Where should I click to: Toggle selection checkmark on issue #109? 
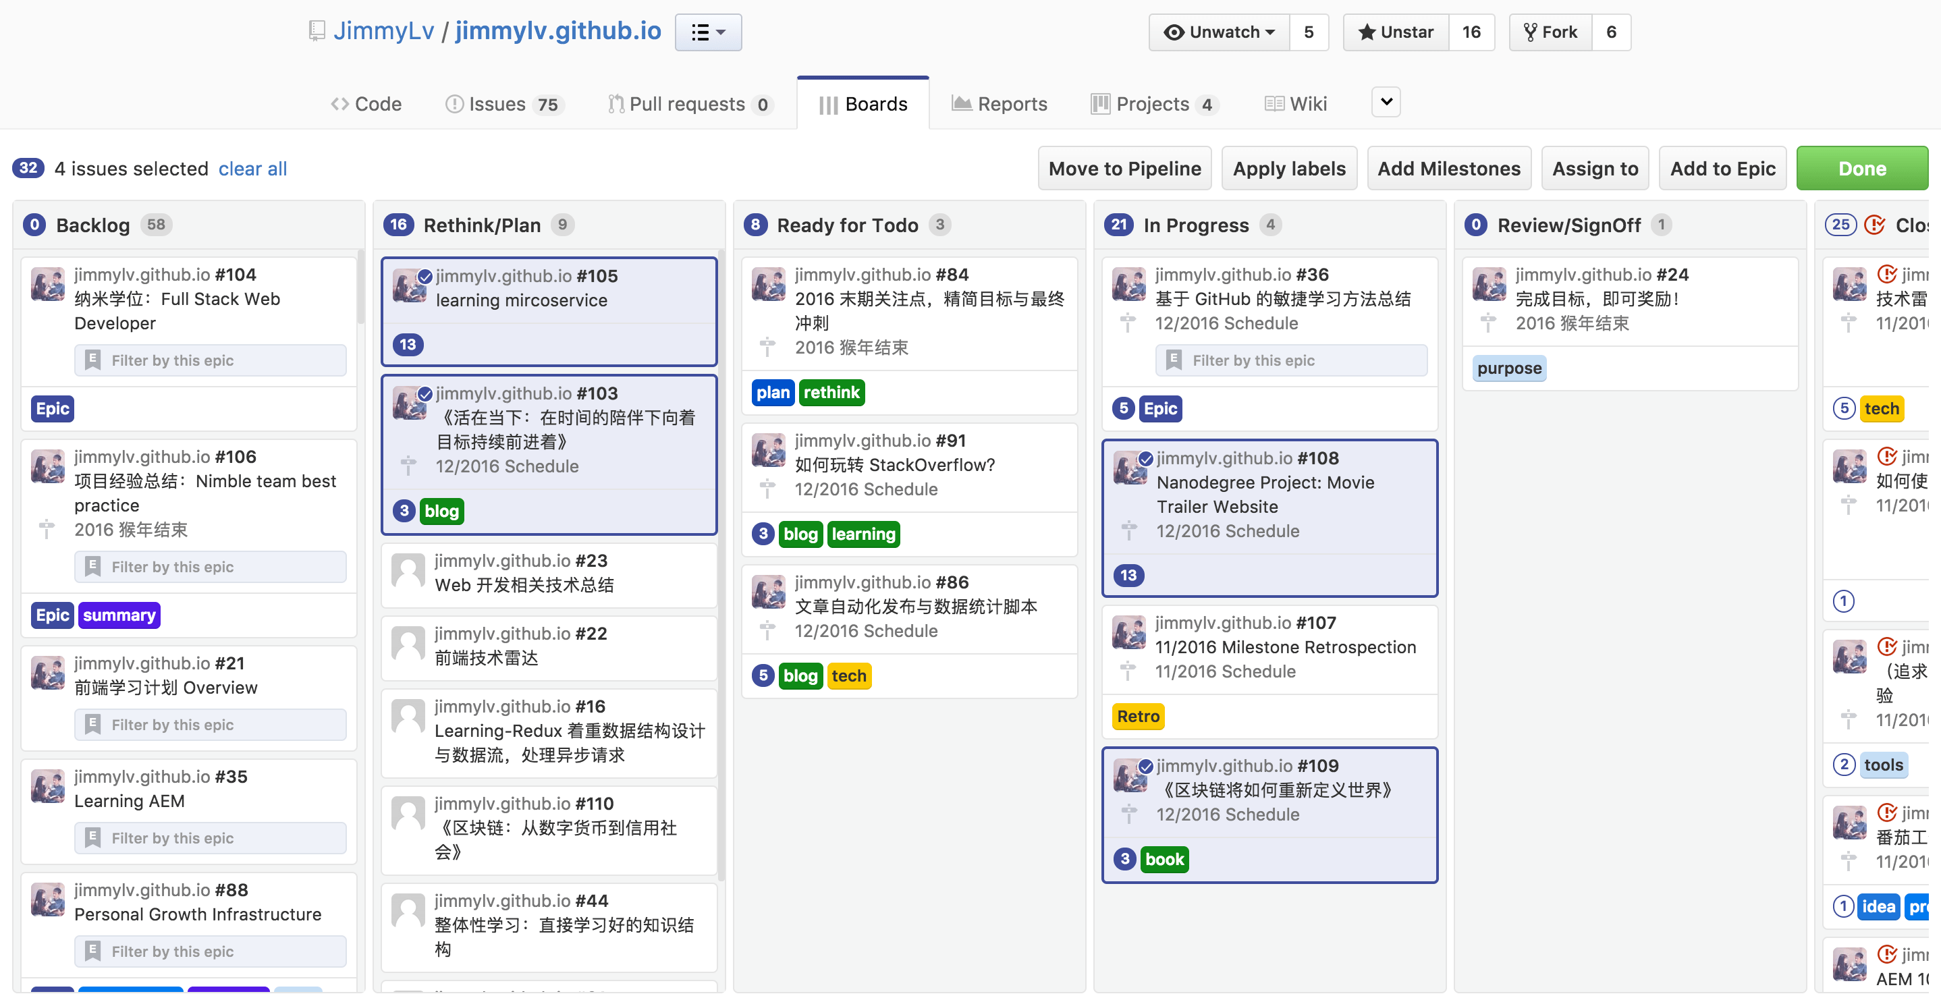coord(1145,766)
